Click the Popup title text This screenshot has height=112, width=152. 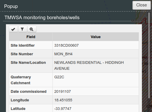click(x=11, y=7)
